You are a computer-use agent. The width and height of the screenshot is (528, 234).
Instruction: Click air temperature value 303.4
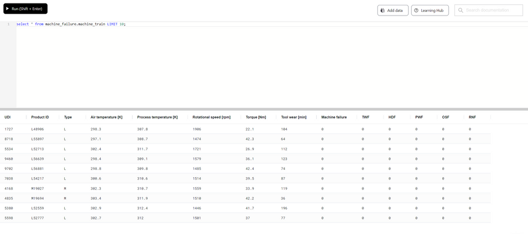[95, 198]
